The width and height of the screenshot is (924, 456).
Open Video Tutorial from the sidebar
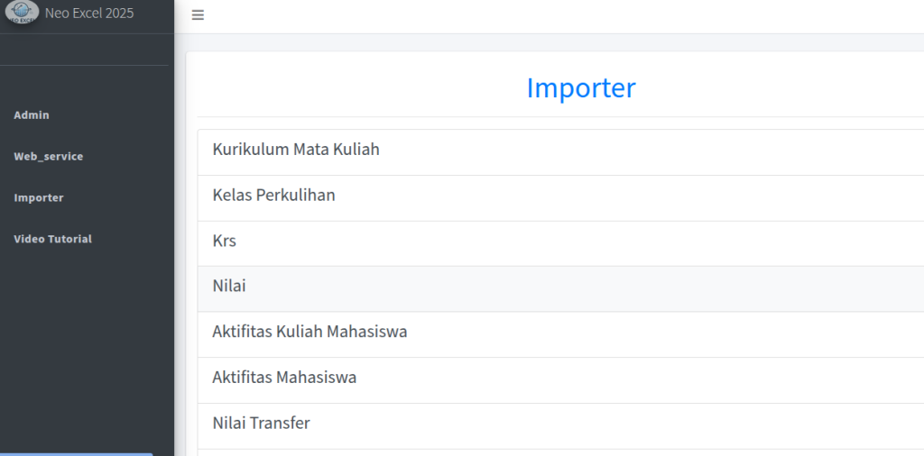tap(53, 240)
